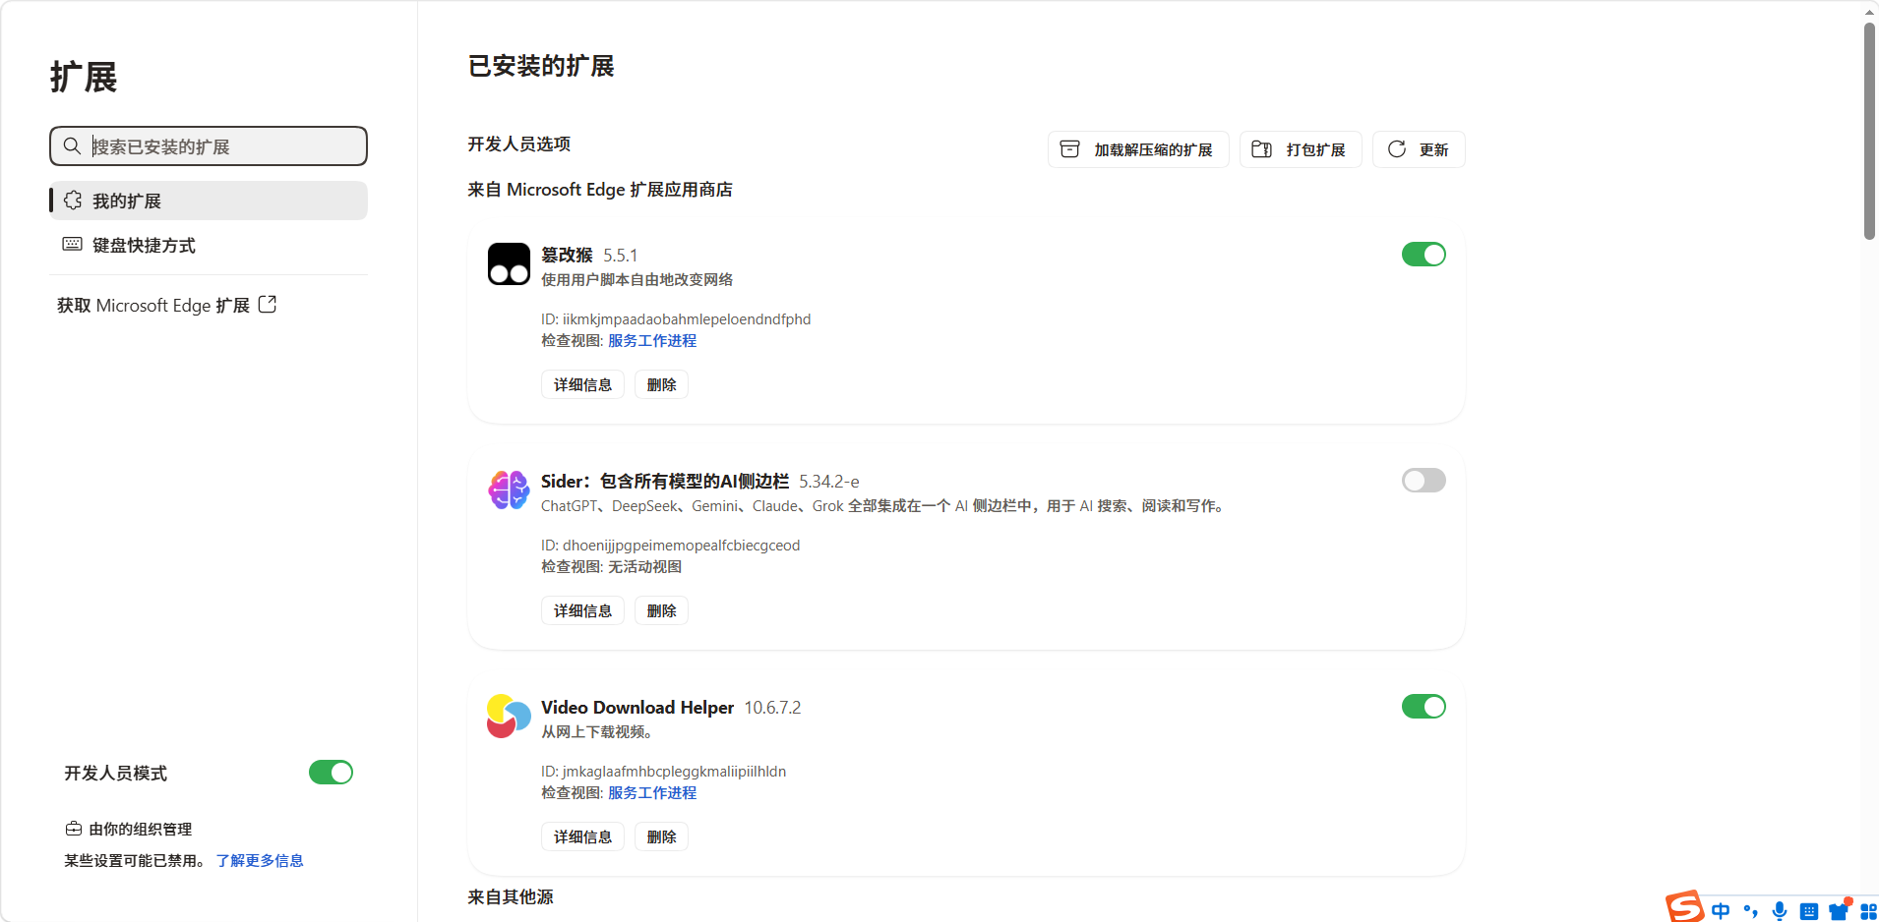This screenshot has width=1879, height=922.
Task: Click the Sogou punctuation mode icon
Action: coord(1750,911)
